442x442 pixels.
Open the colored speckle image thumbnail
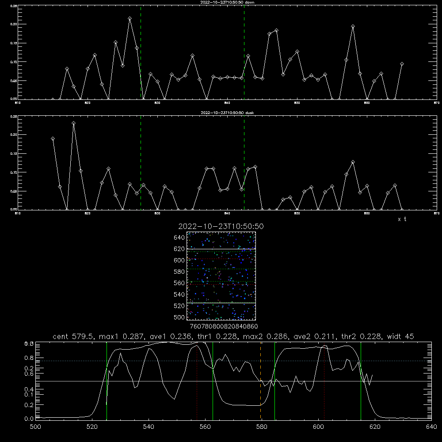pos(221,276)
